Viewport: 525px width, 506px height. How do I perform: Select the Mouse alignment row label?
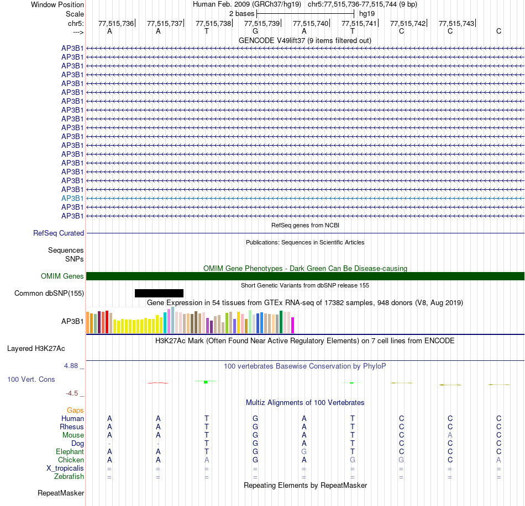pos(73,435)
